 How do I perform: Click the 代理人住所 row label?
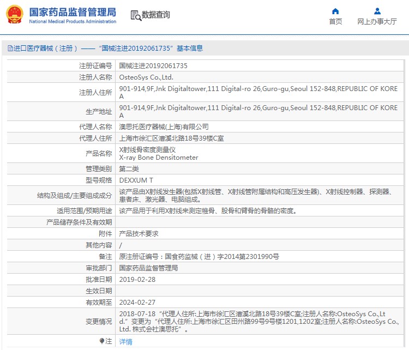95,138
